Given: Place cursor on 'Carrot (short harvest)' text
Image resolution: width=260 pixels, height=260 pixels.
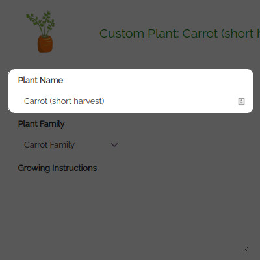Looking at the screenshot, I should [64, 101].
